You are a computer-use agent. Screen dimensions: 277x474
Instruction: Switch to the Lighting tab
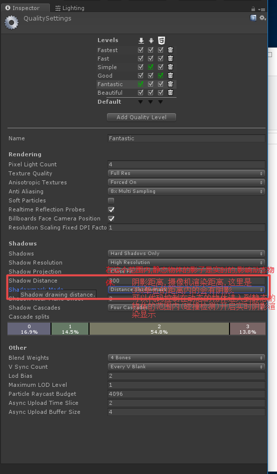(x=69, y=8)
